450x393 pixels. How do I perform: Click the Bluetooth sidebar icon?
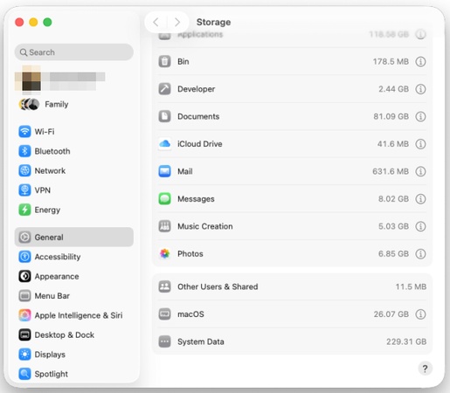tap(24, 151)
